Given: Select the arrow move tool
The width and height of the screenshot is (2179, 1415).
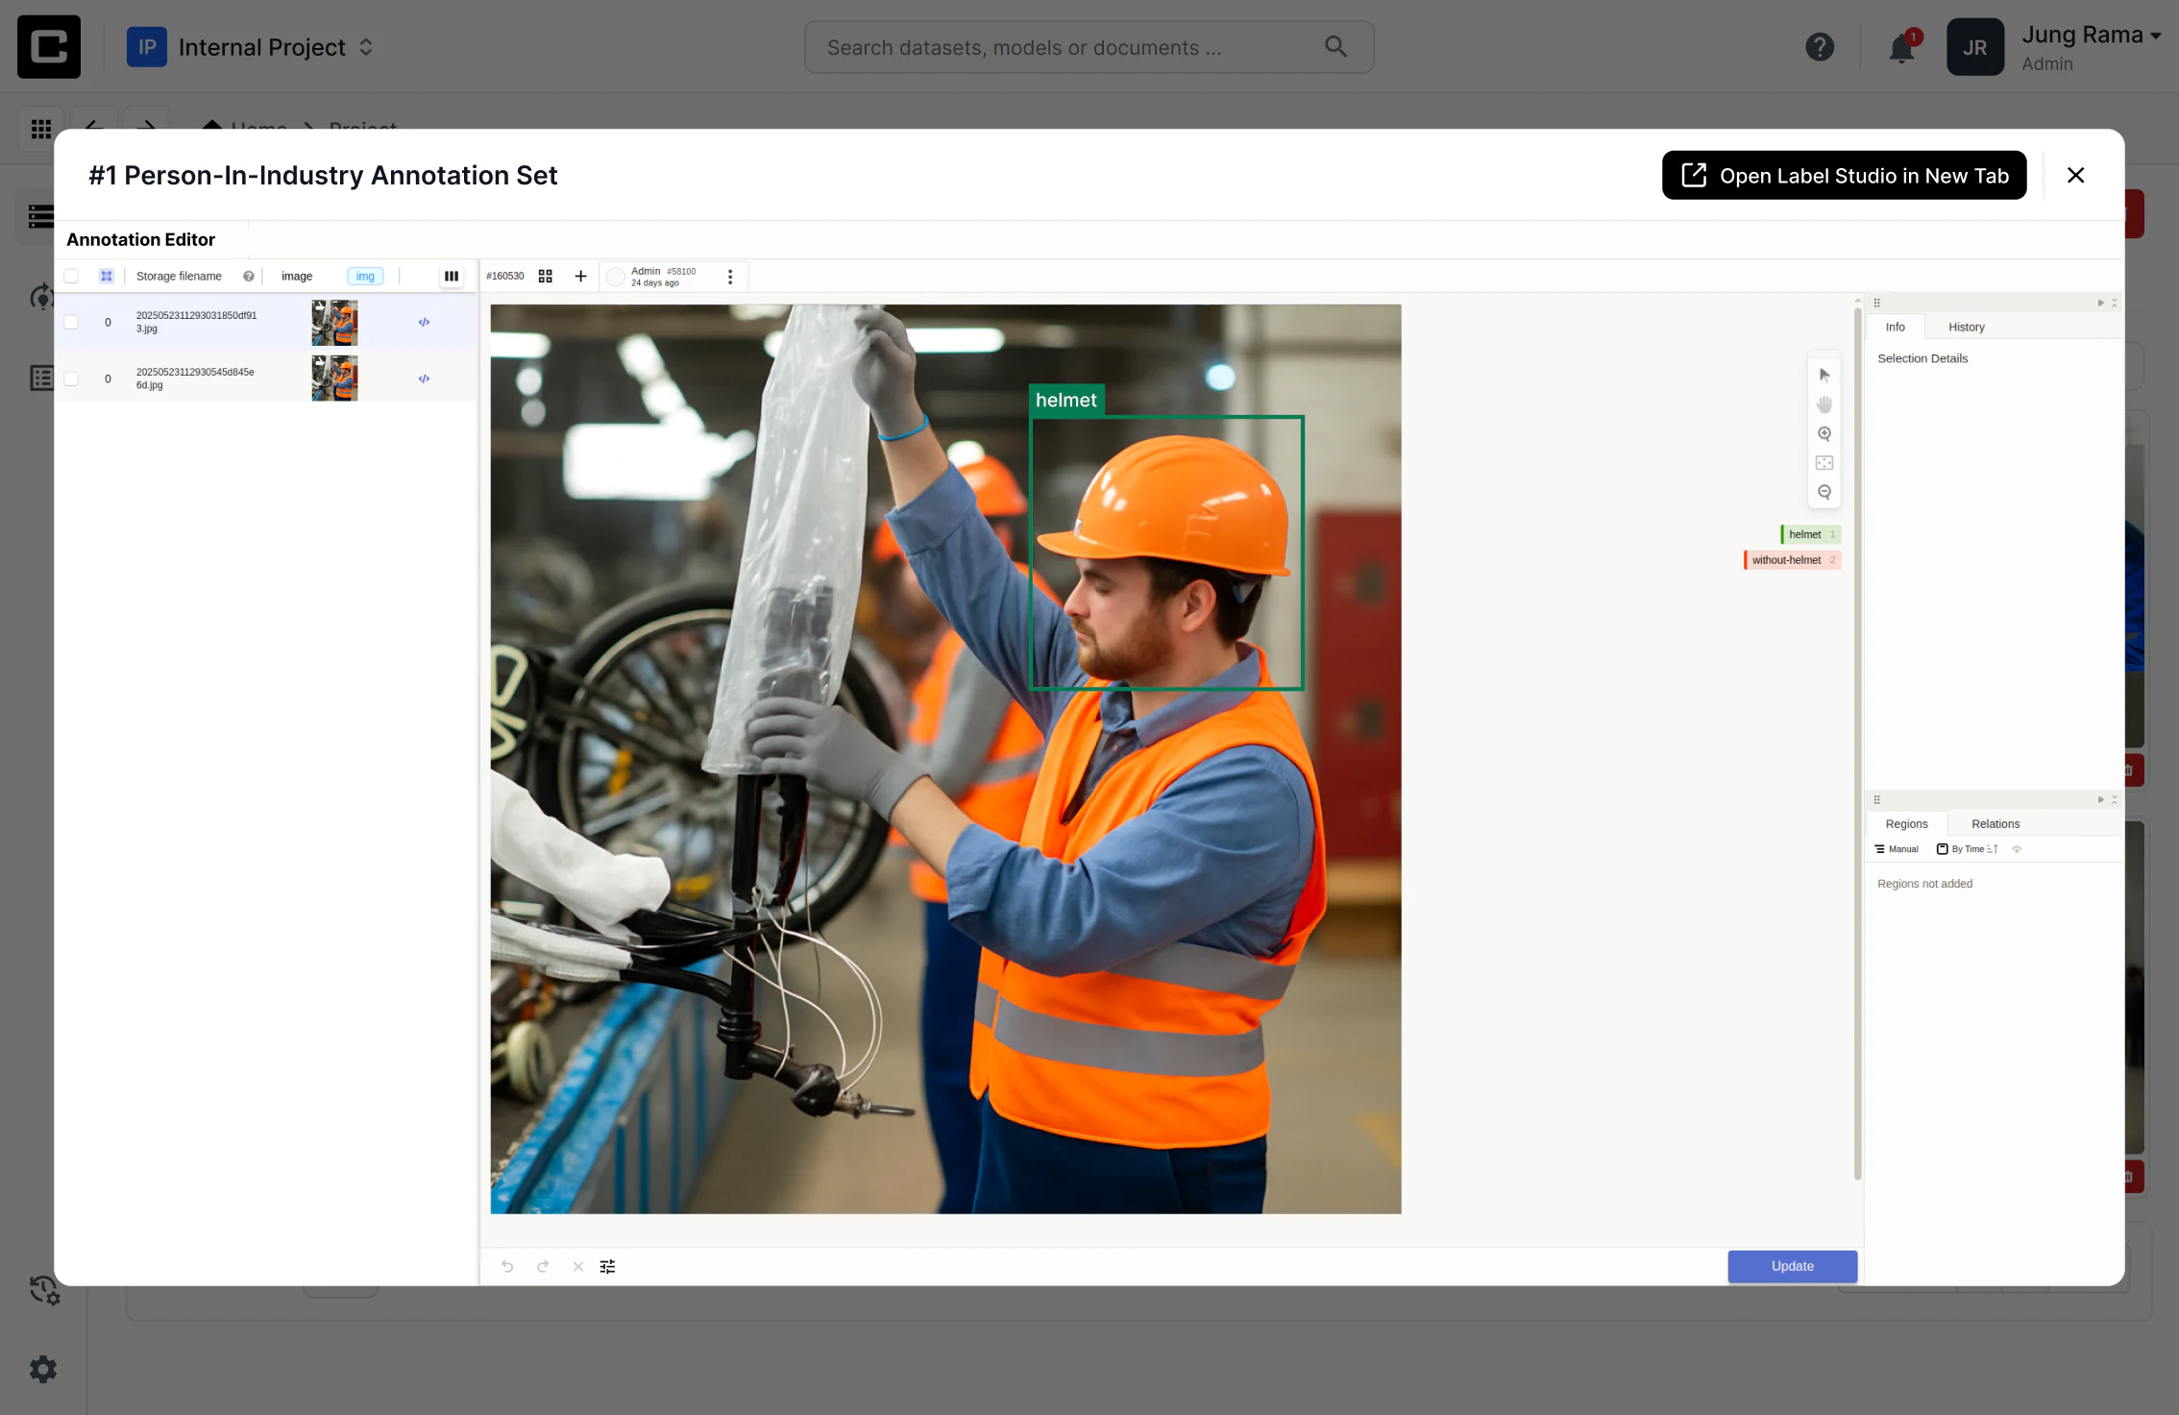Looking at the screenshot, I should click(x=1824, y=375).
